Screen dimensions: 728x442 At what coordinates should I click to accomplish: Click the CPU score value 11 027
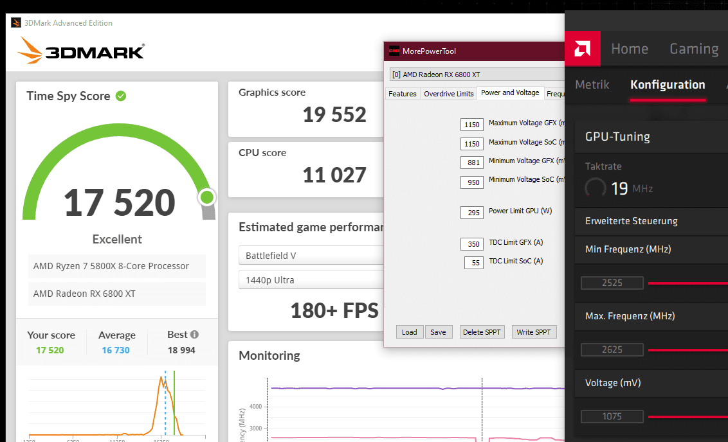click(x=334, y=175)
